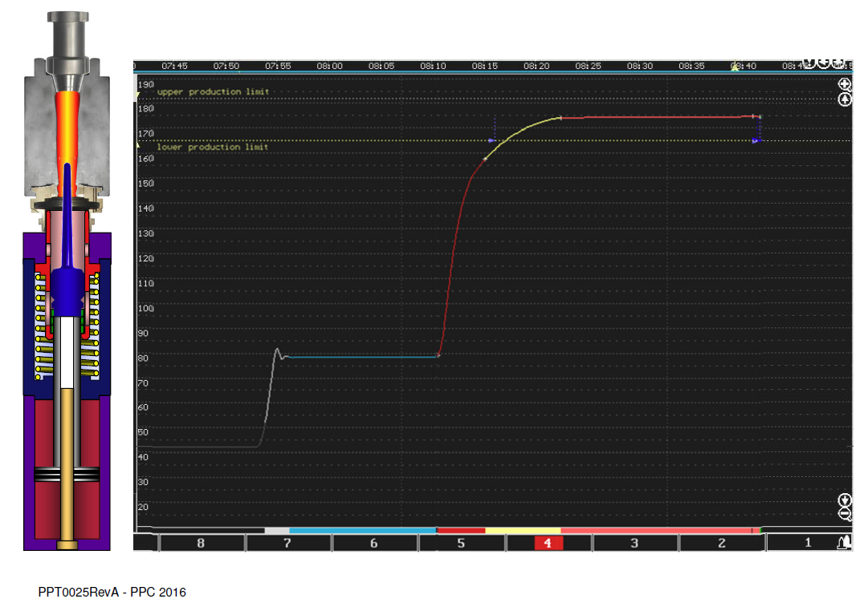
Task: Click the 08:05 time label
Action: click(381, 66)
